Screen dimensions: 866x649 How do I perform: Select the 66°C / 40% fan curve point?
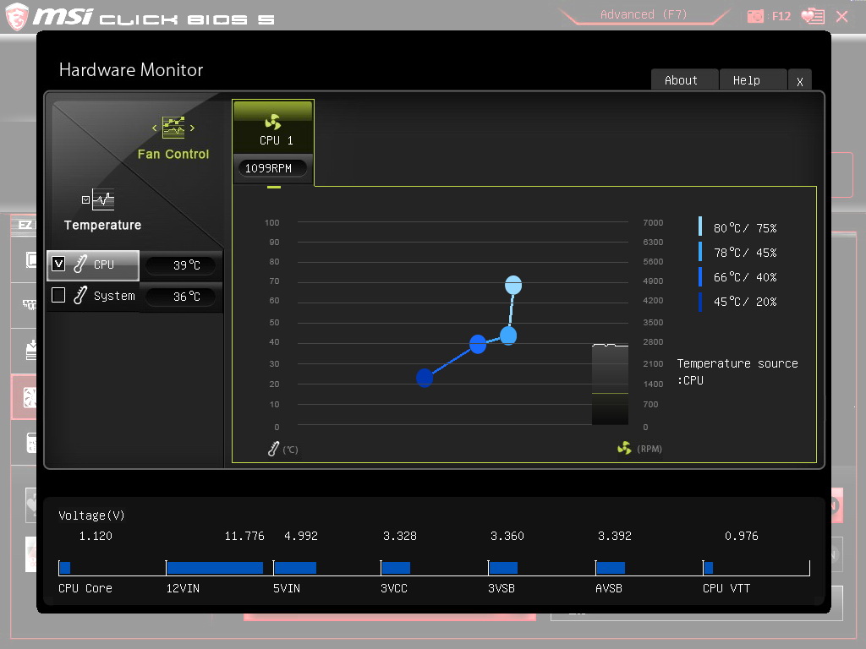click(478, 344)
